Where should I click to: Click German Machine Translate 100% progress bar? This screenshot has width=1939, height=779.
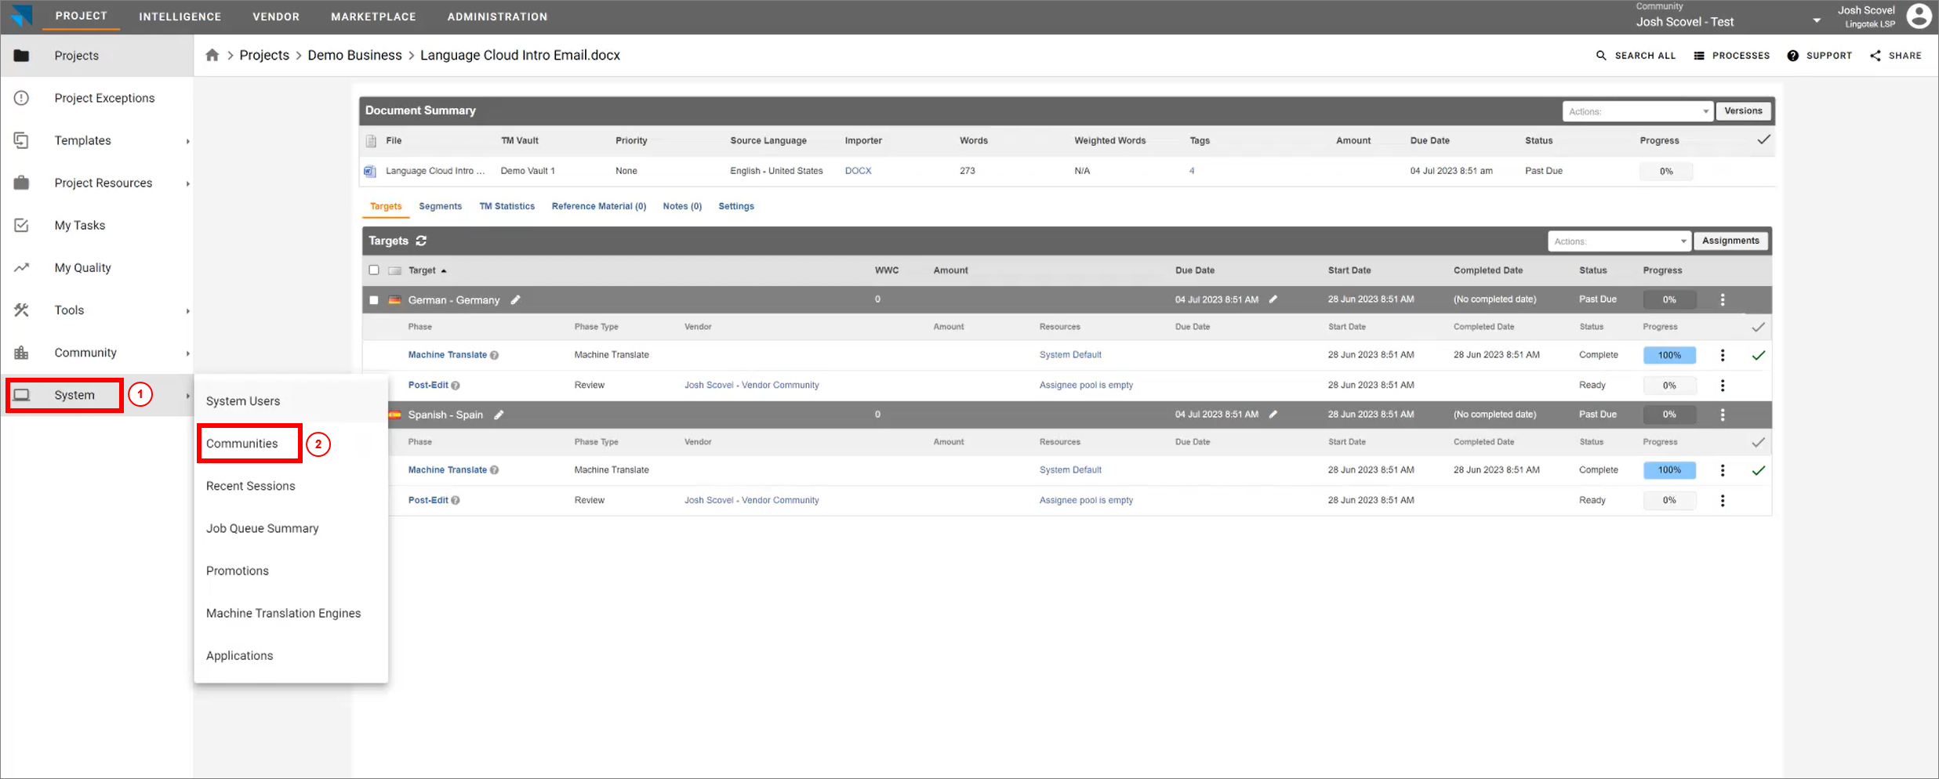pyautogui.click(x=1669, y=355)
